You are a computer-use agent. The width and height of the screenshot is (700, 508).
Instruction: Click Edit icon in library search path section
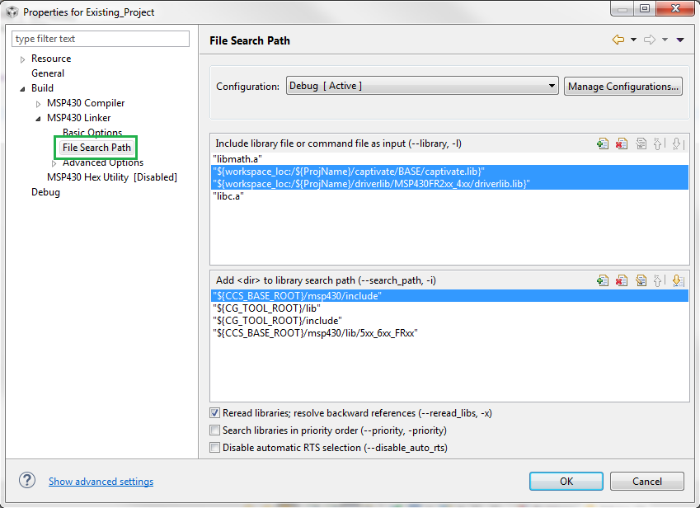[x=641, y=281]
